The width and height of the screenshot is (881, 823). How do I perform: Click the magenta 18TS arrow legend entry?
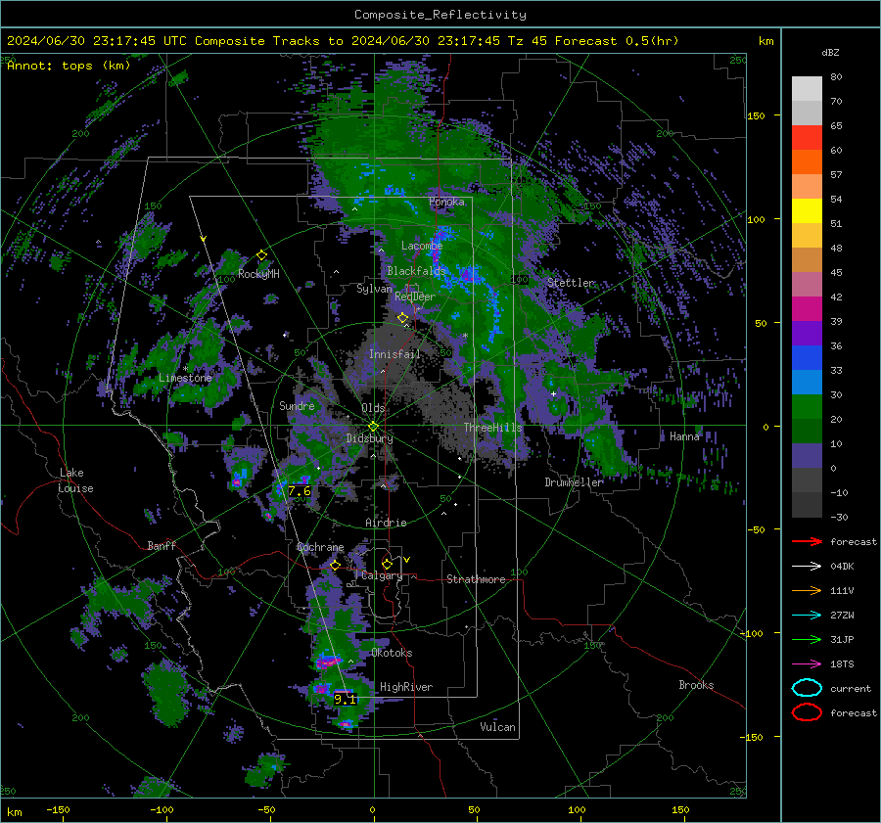(807, 664)
